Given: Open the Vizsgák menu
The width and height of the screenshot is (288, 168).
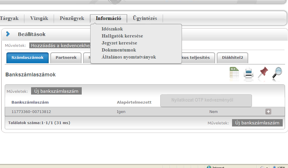Looking at the screenshot, I should pyautogui.click(x=39, y=18).
